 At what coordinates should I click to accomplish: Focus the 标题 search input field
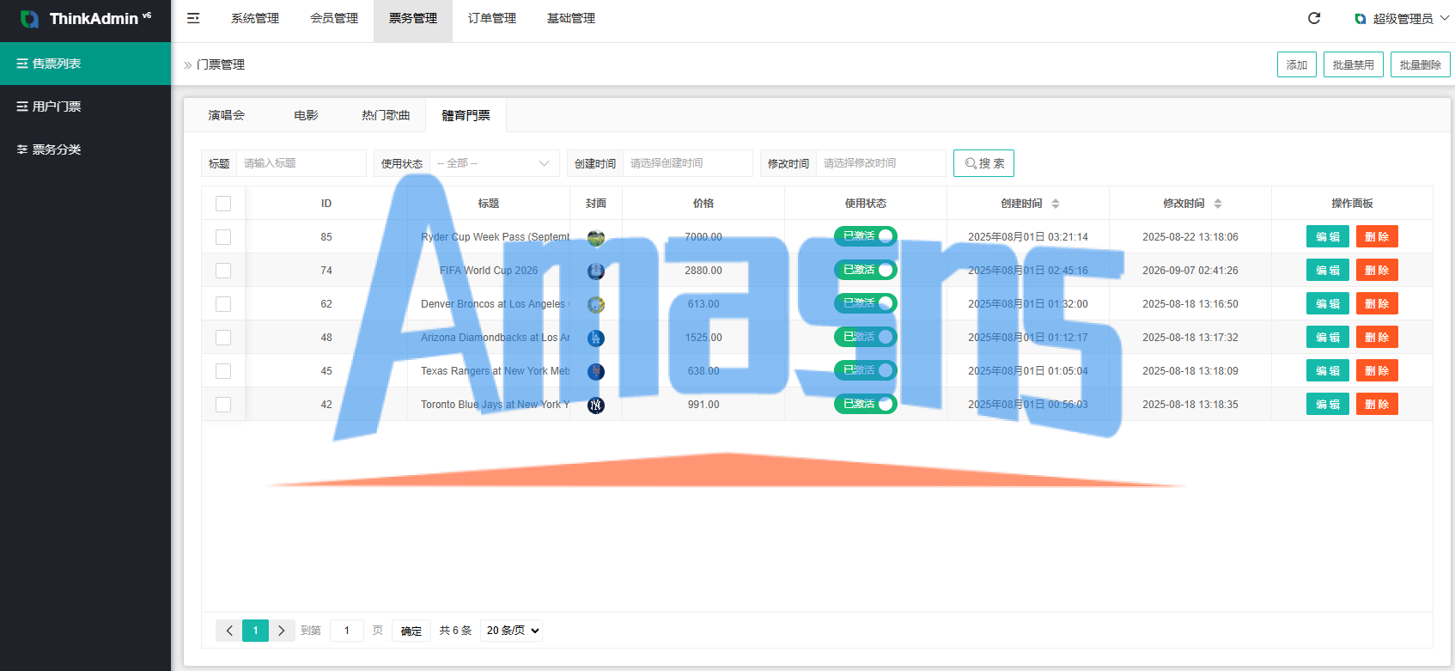301,163
